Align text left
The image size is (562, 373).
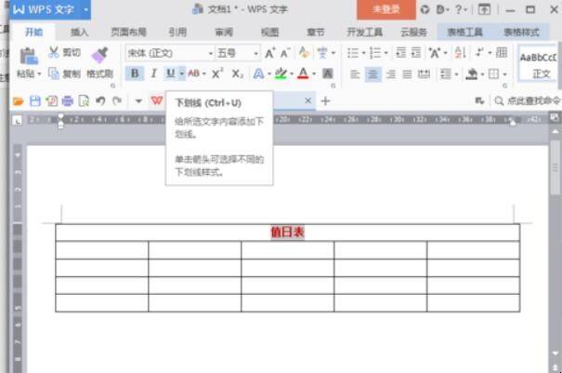pos(355,74)
